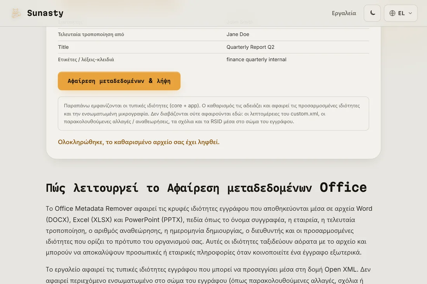Click the Ετικέτες / λέξεις-κλειδιά label
The image size is (427, 284).
click(x=86, y=60)
